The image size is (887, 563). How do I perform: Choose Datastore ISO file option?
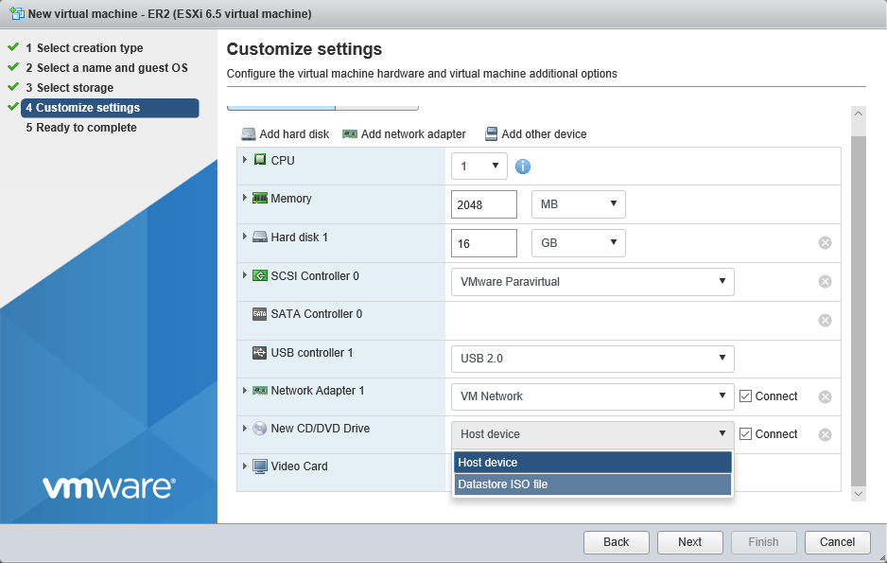592,484
